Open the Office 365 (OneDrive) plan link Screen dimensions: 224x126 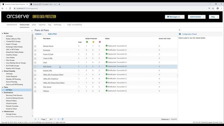tap(50, 79)
